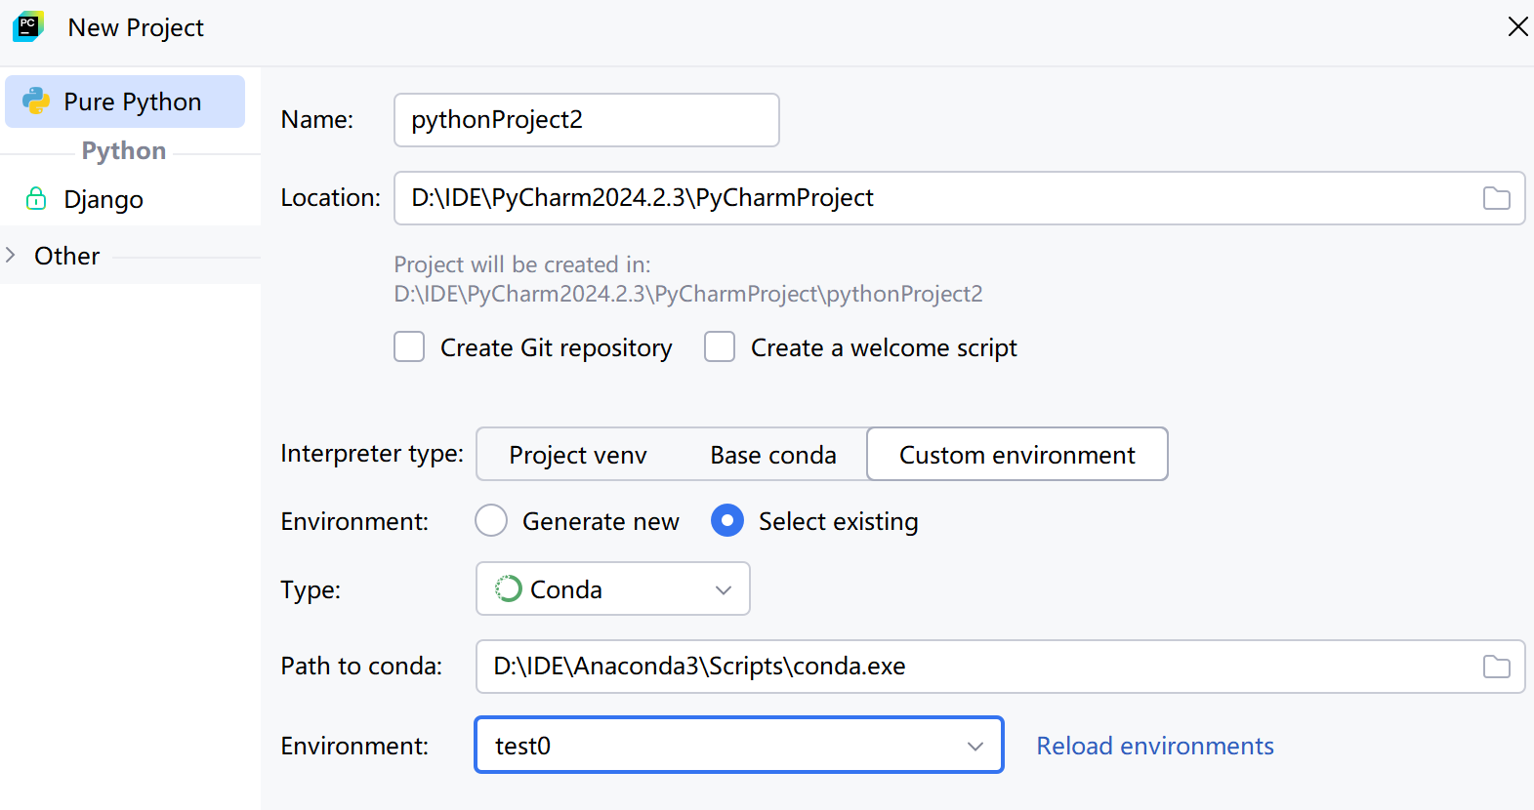Click the project Name input field
1534x810 pixels.
point(586,120)
